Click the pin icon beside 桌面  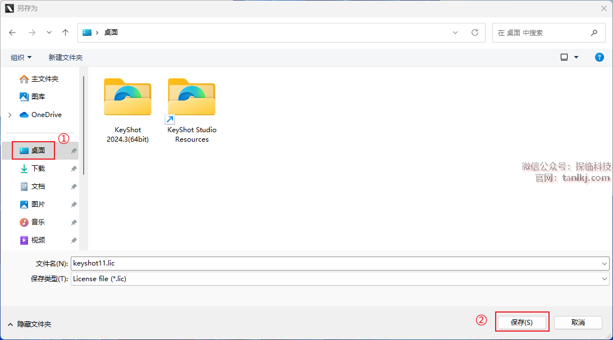tap(74, 151)
